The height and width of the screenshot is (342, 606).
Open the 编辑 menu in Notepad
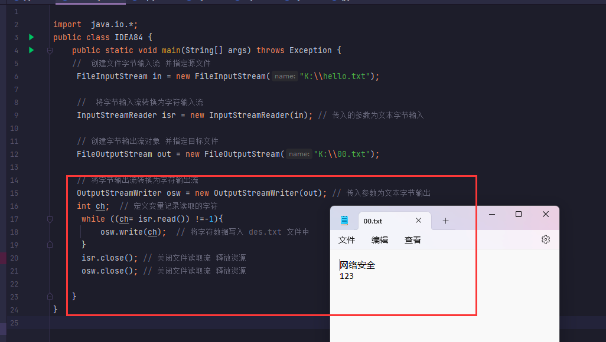pos(379,240)
